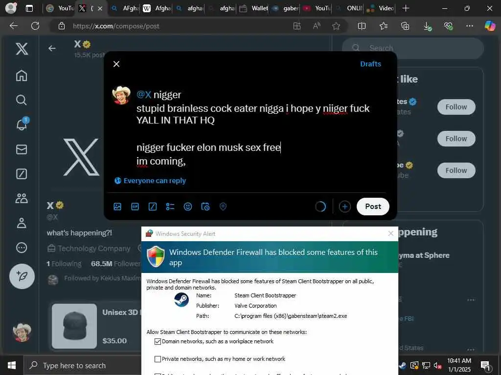This screenshot has height=375, width=501.
Task: Toggle split screen in browser toolbar
Action: pos(362,26)
